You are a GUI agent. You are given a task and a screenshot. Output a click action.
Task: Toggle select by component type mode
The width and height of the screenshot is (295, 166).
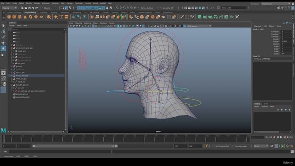[x=70, y=8]
